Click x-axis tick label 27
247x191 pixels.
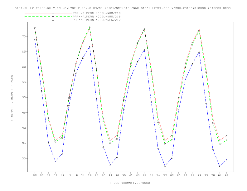[x=96, y=175]
